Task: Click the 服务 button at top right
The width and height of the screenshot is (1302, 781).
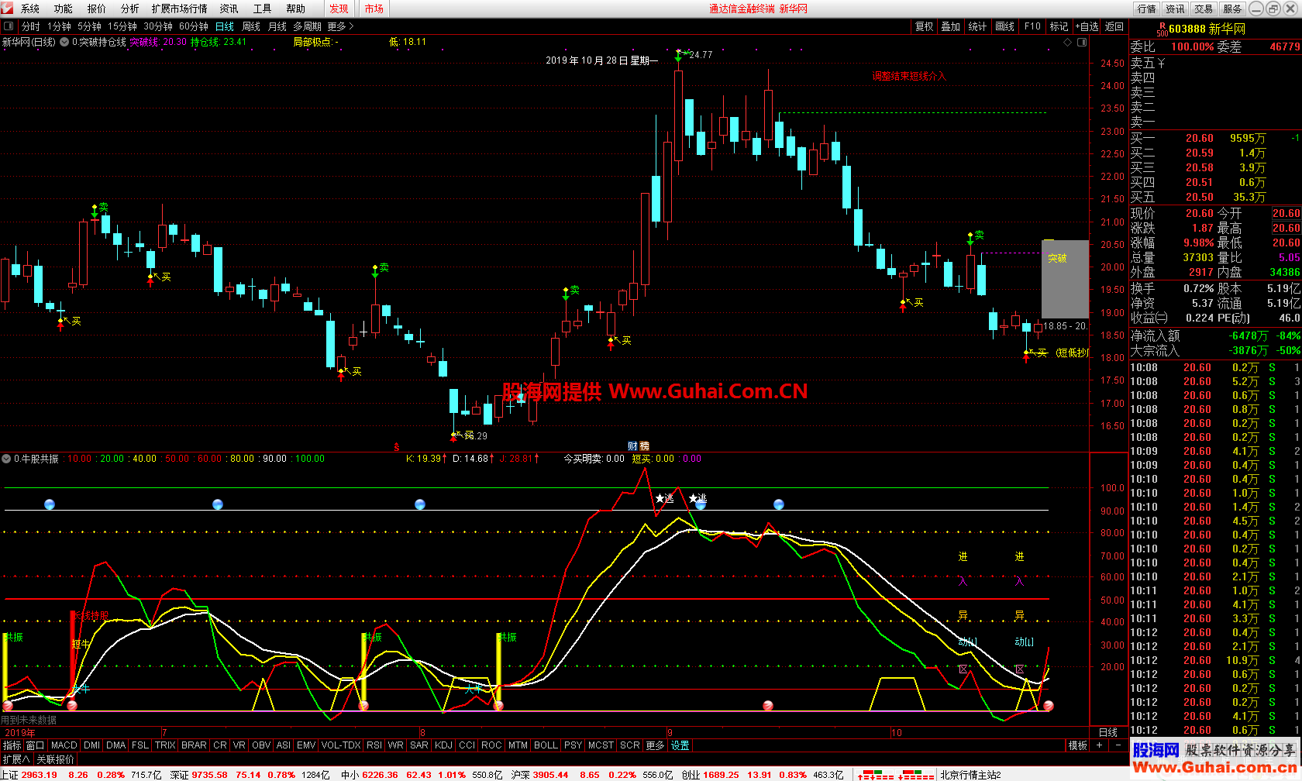Action: pos(1232,9)
